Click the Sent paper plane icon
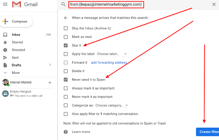Screen dimensions: 219x140 click(5, 58)
